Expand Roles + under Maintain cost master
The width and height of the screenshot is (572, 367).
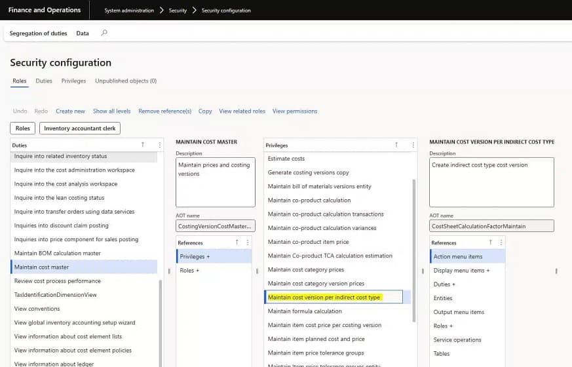pyautogui.click(x=214, y=270)
